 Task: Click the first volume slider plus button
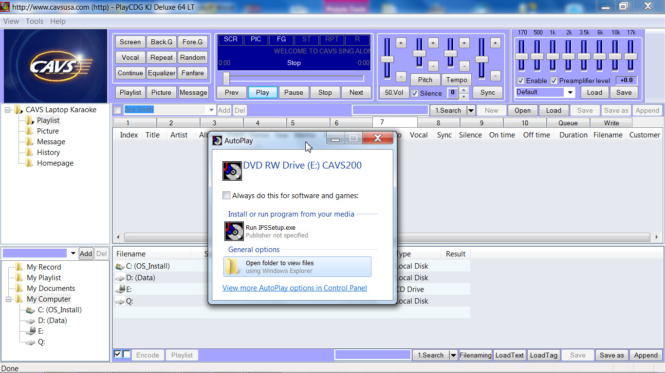(401, 43)
